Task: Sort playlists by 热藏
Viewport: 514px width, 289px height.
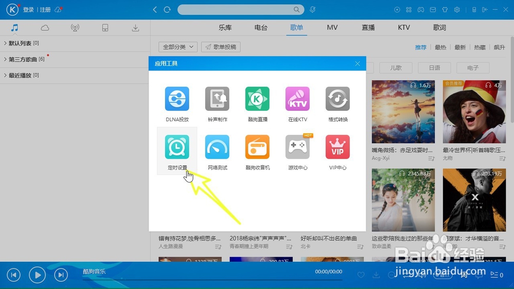Action: click(x=480, y=47)
